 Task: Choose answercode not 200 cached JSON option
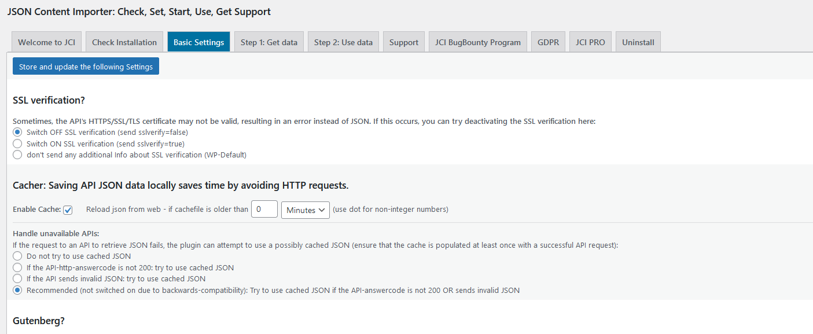point(17,267)
